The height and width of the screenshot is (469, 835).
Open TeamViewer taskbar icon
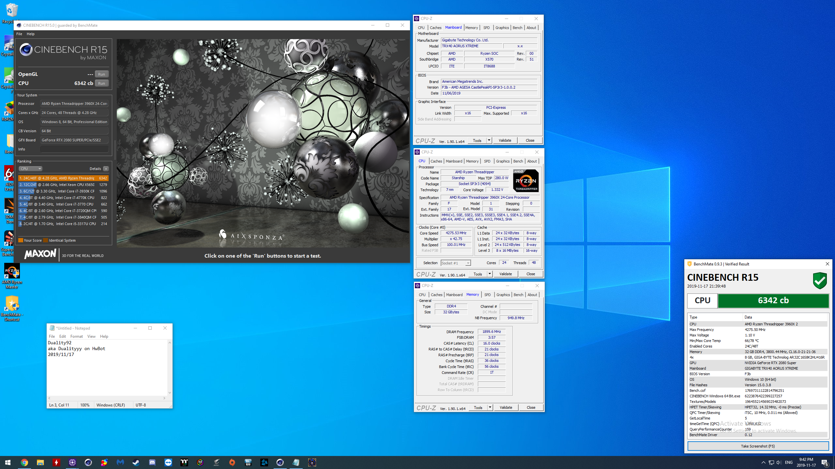click(x=168, y=462)
